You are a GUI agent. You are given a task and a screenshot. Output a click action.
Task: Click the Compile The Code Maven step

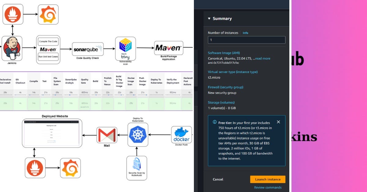pos(48,41)
